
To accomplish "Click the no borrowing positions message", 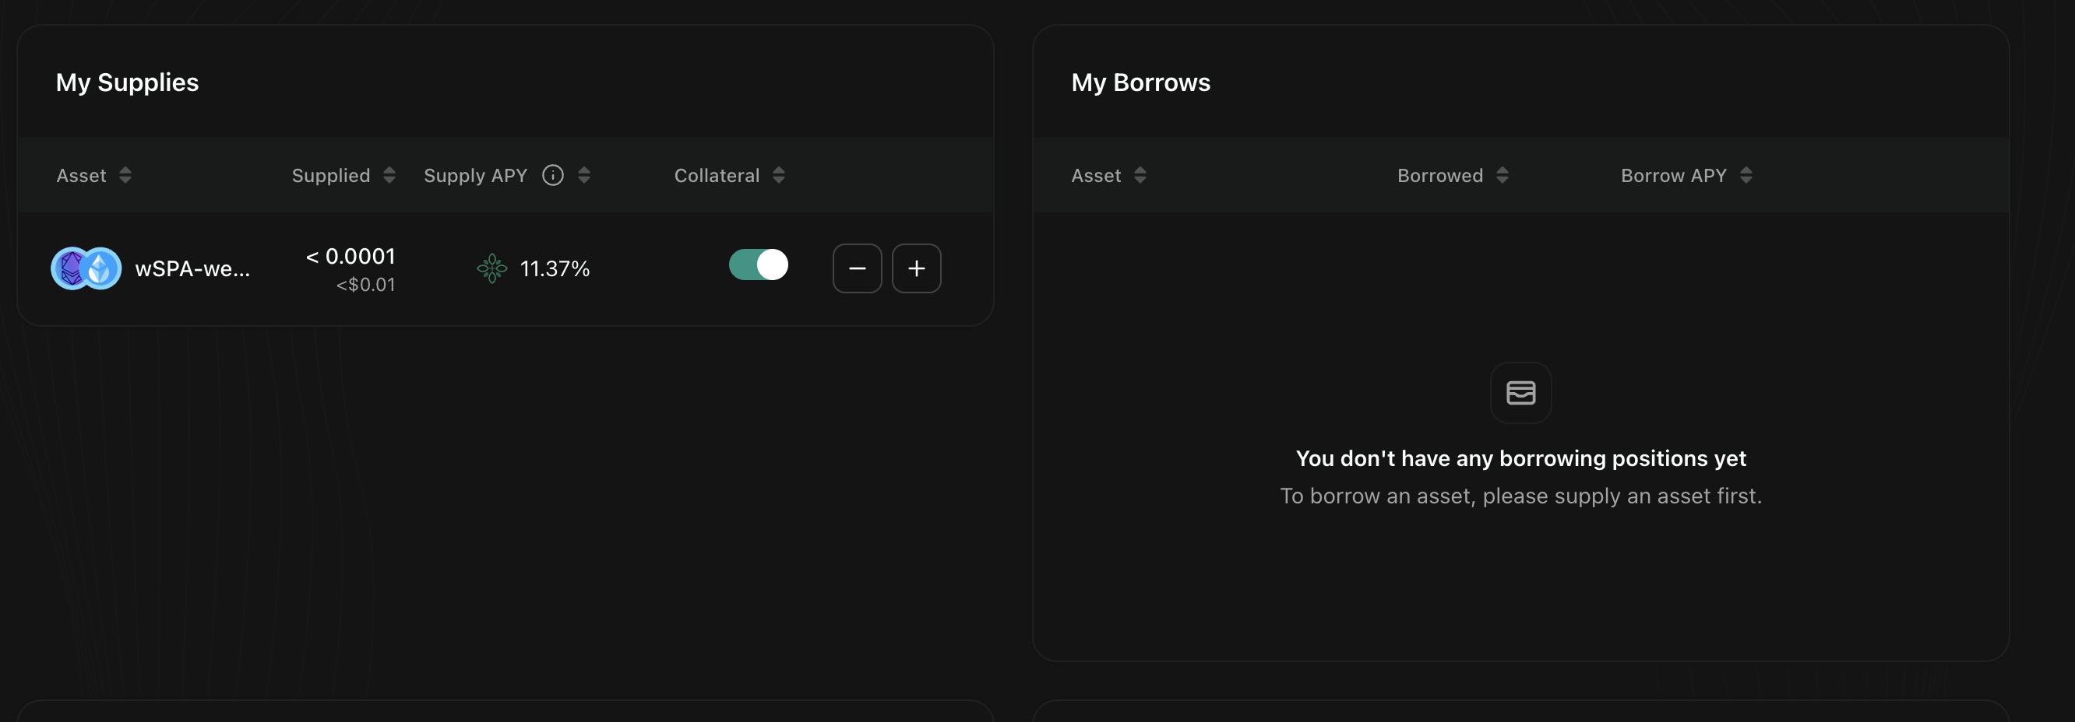I will click(1520, 459).
